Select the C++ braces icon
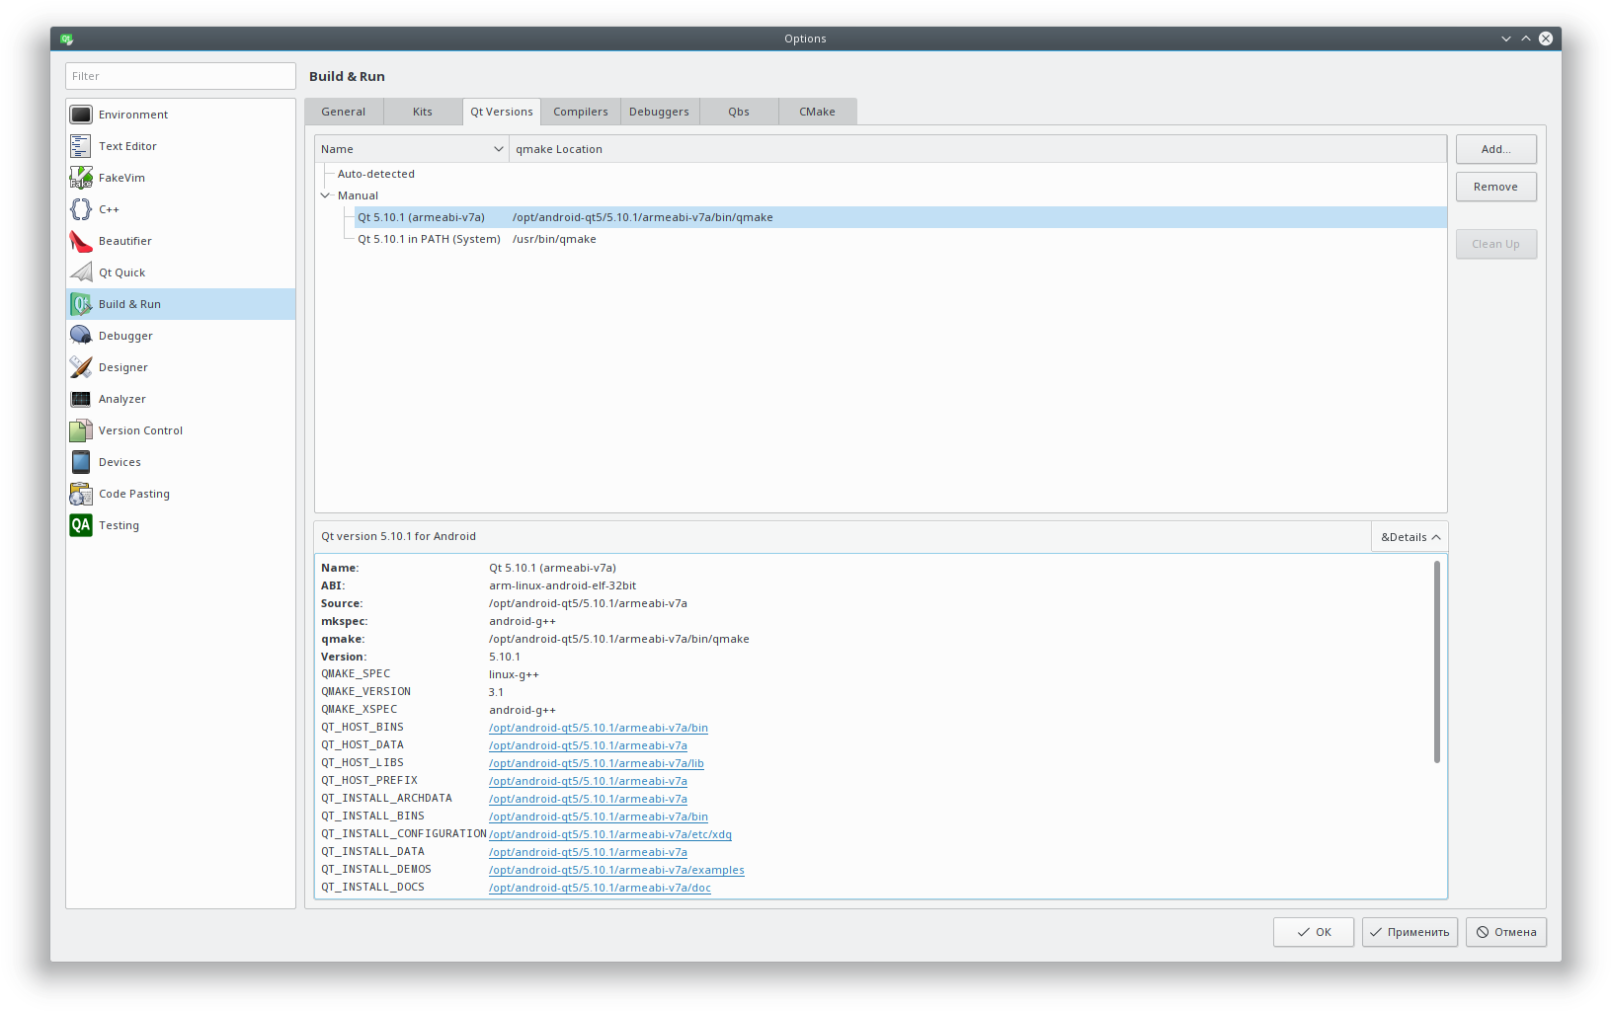This screenshot has height=1011, width=1611. [x=81, y=209]
